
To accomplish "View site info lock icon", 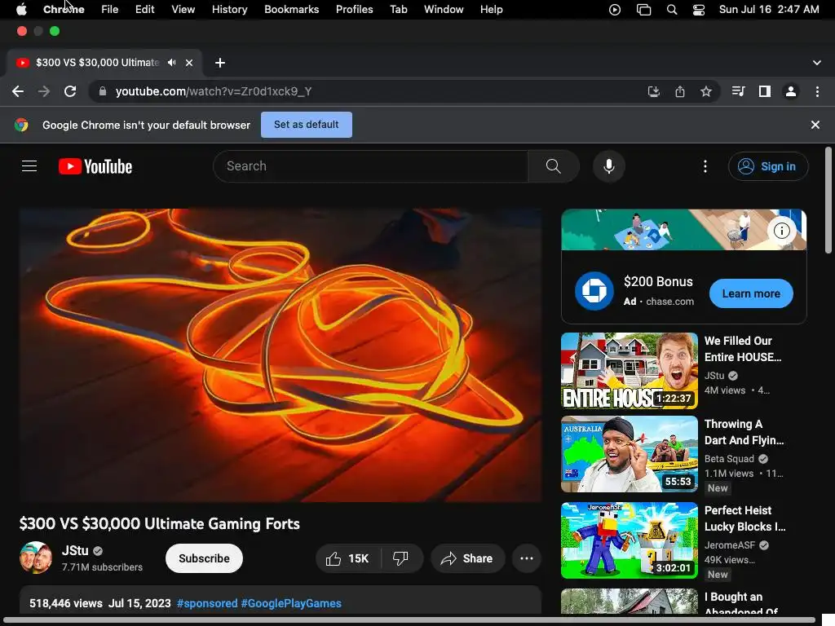I will [103, 91].
